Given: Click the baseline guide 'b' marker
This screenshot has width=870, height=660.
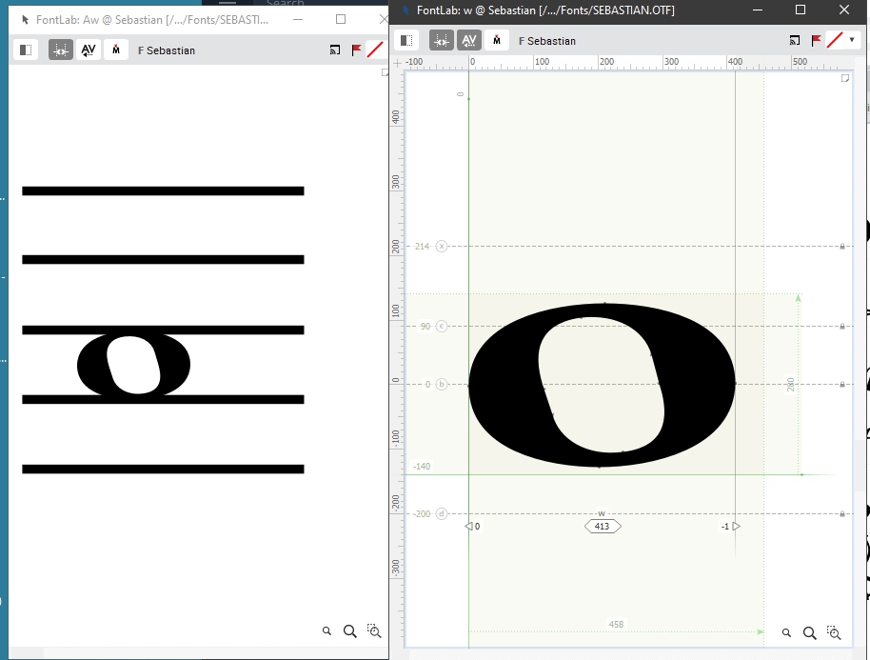Looking at the screenshot, I should point(442,384).
